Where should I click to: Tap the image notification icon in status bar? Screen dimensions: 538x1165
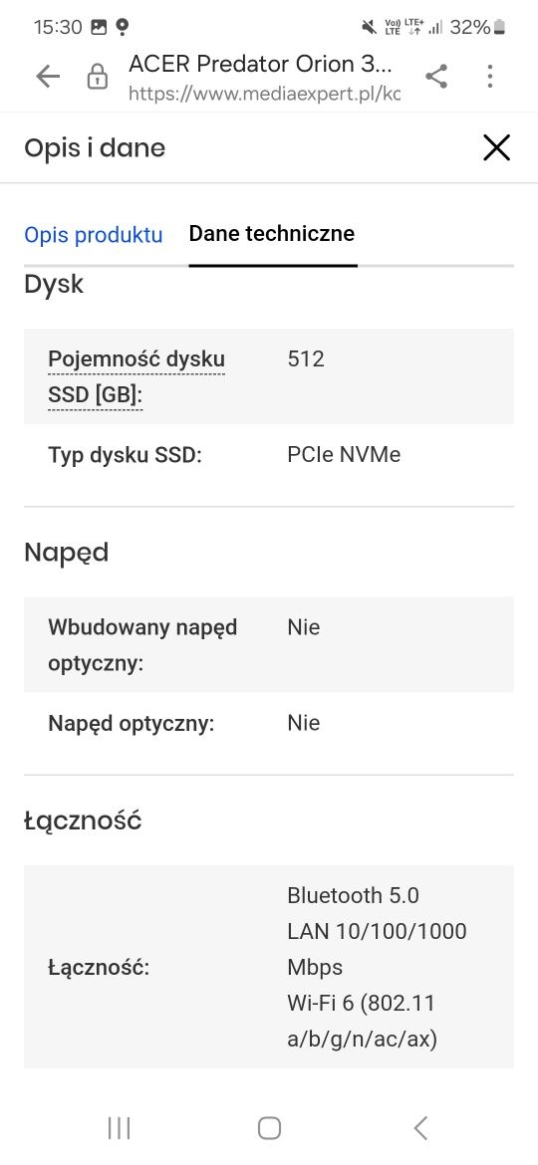pyautogui.click(x=99, y=28)
